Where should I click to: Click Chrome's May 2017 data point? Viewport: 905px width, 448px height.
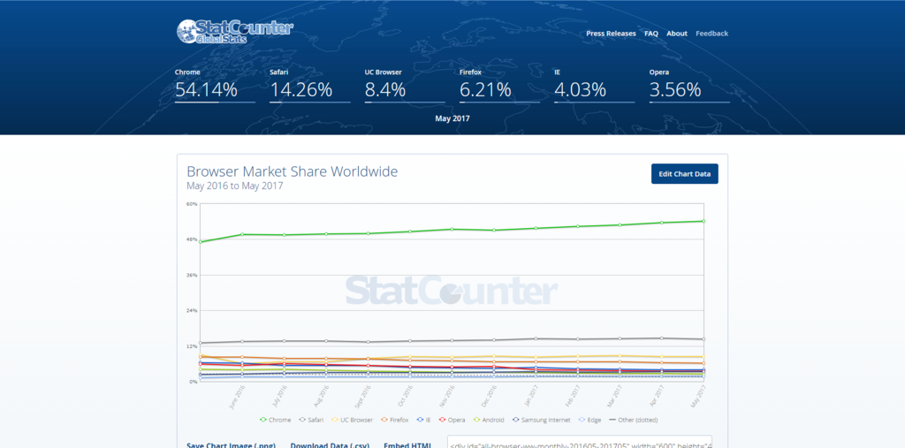tap(703, 221)
